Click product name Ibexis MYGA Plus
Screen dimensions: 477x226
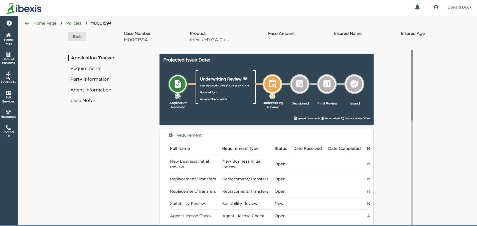209,40
